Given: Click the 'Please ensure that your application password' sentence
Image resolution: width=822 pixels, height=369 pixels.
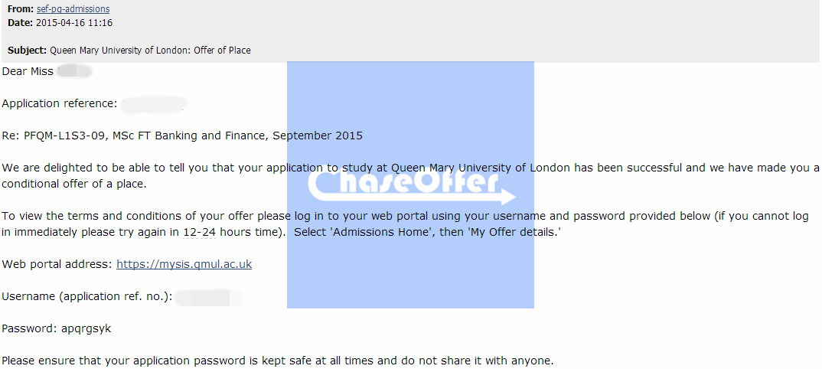Looking at the screenshot, I should click(278, 361).
